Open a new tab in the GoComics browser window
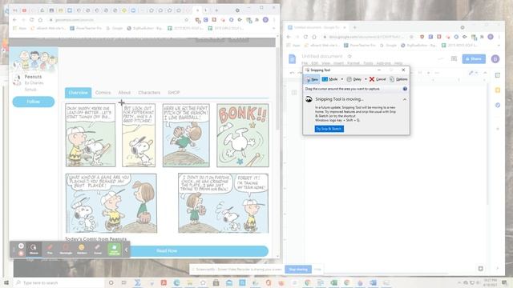 tap(216, 10)
